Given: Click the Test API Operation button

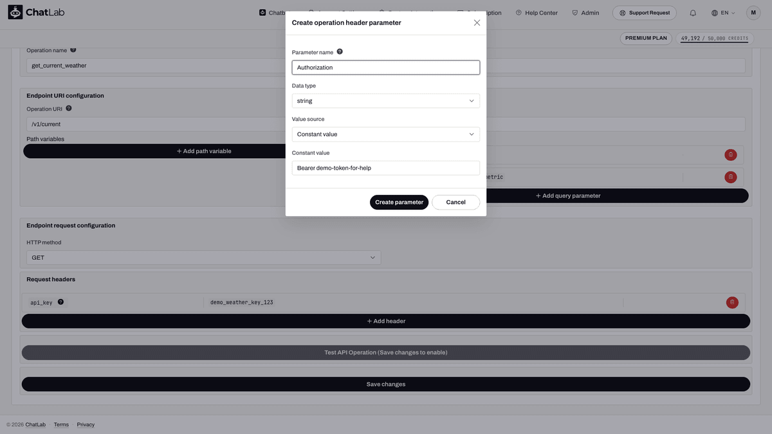Looking at the screenshot, I should pos(386,352).
